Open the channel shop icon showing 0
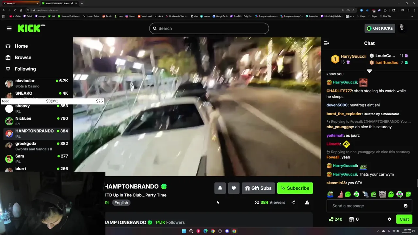The height and width of the screenshot is (235, 418). [354, 219]
